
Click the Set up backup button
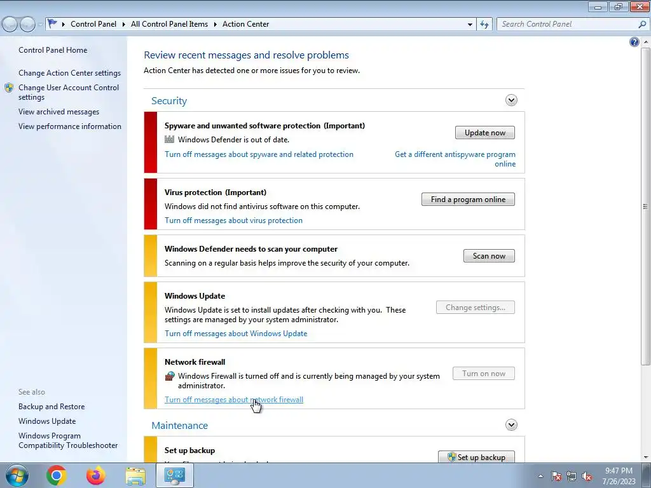point(476,456)
